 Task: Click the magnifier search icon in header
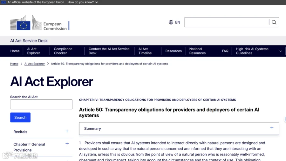point(274,22)
